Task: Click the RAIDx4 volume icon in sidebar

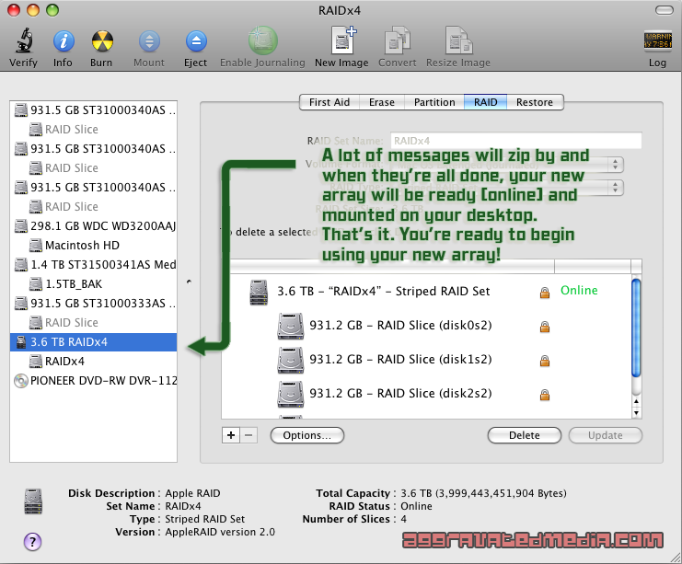Action: pos(36,362)
